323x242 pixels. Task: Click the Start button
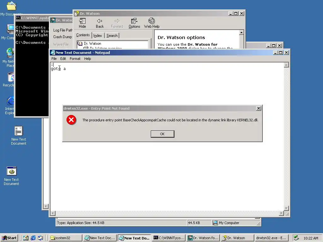9,238
